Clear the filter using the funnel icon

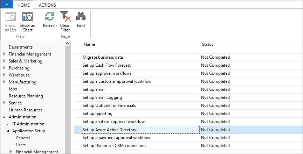(65, 16)
